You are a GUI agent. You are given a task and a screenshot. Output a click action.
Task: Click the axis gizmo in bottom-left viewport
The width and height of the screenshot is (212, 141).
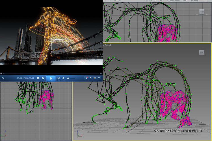click(x=3, y=134)
